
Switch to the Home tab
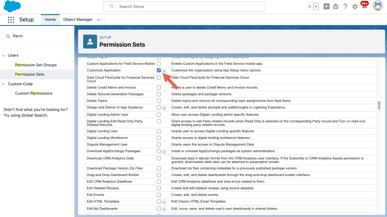(50, 20)
